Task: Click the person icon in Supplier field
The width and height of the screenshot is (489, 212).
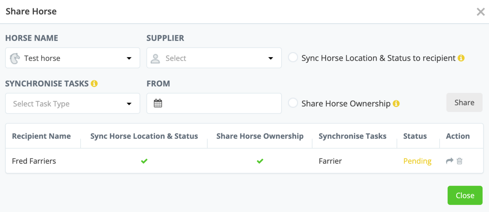Action: [x=155, y=58]
